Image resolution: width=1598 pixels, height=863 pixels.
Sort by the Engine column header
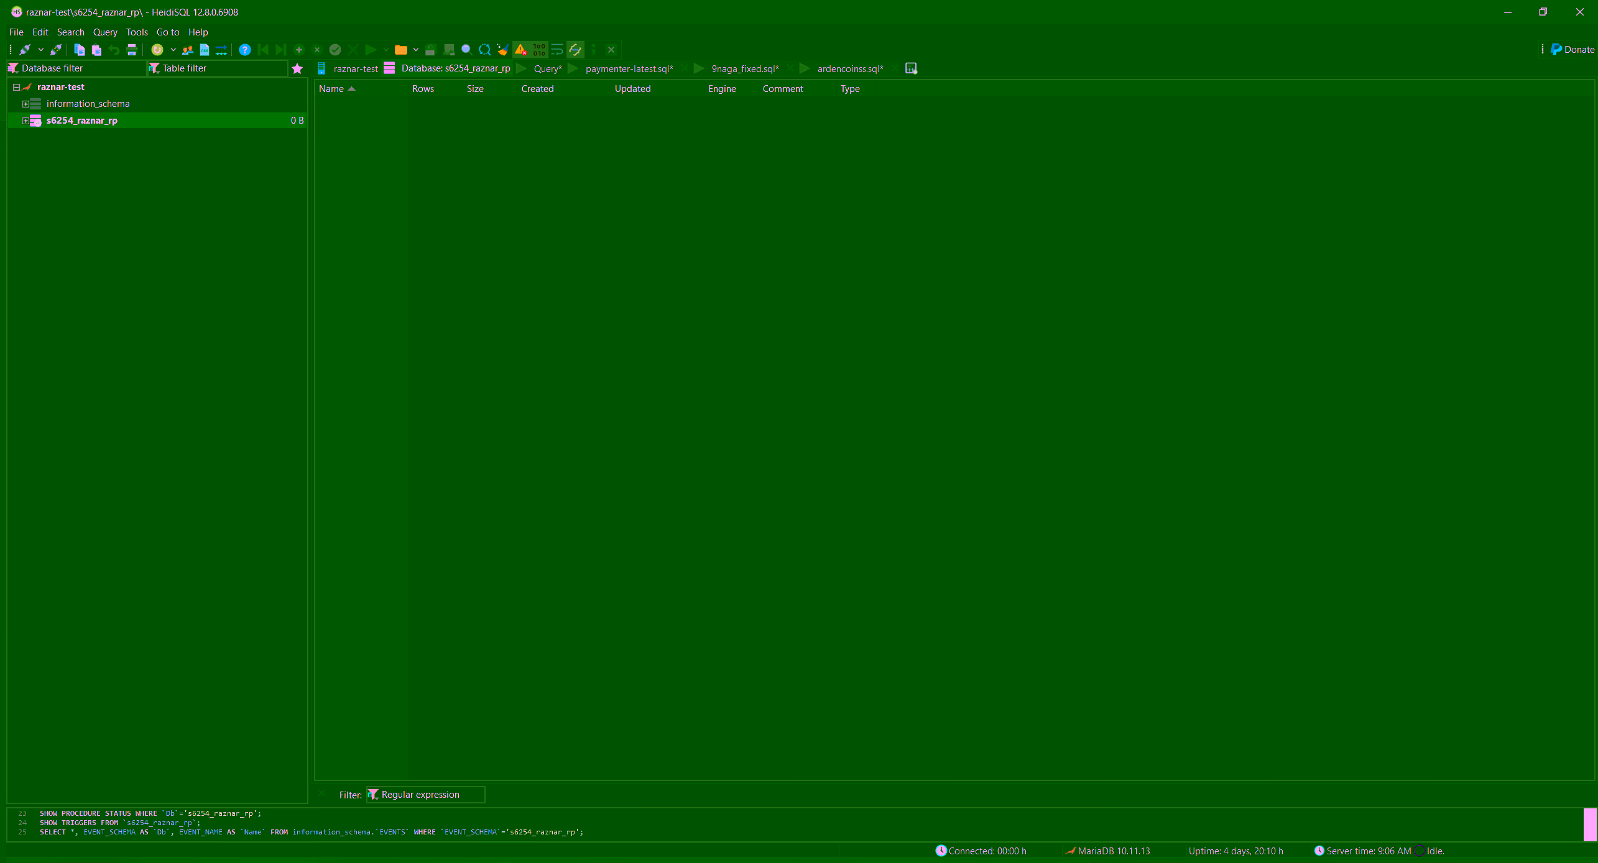722,89
